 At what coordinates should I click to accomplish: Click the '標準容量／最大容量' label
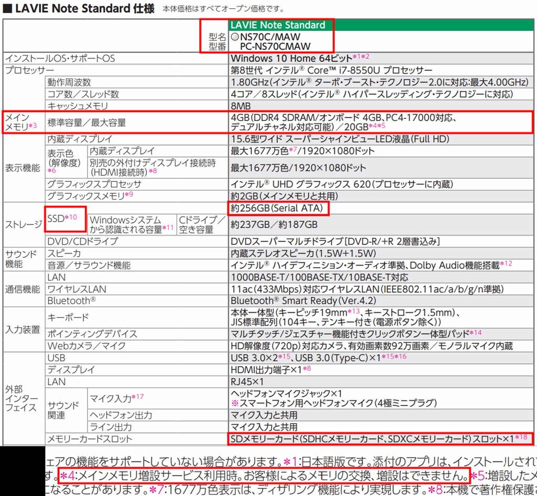pos(87,123)
